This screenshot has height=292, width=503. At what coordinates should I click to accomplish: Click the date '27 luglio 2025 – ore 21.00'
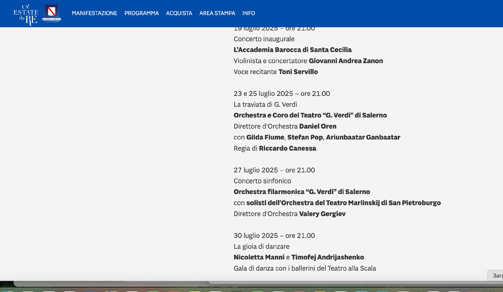tap(274, 170)
